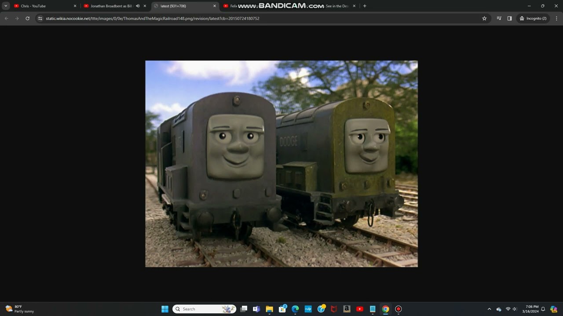
Task: Launch Copilot preview from the taskbar
Action: click(554, 309)
